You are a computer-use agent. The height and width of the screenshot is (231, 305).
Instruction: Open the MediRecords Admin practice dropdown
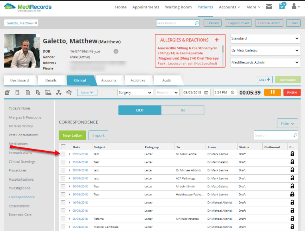pyautogui.click(x=265, y=62)
